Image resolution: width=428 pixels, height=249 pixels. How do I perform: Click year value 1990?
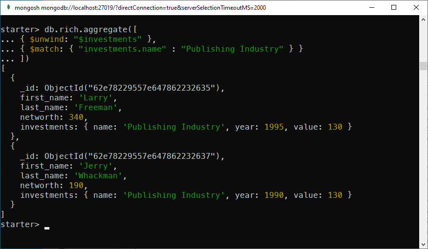[274, 195]
